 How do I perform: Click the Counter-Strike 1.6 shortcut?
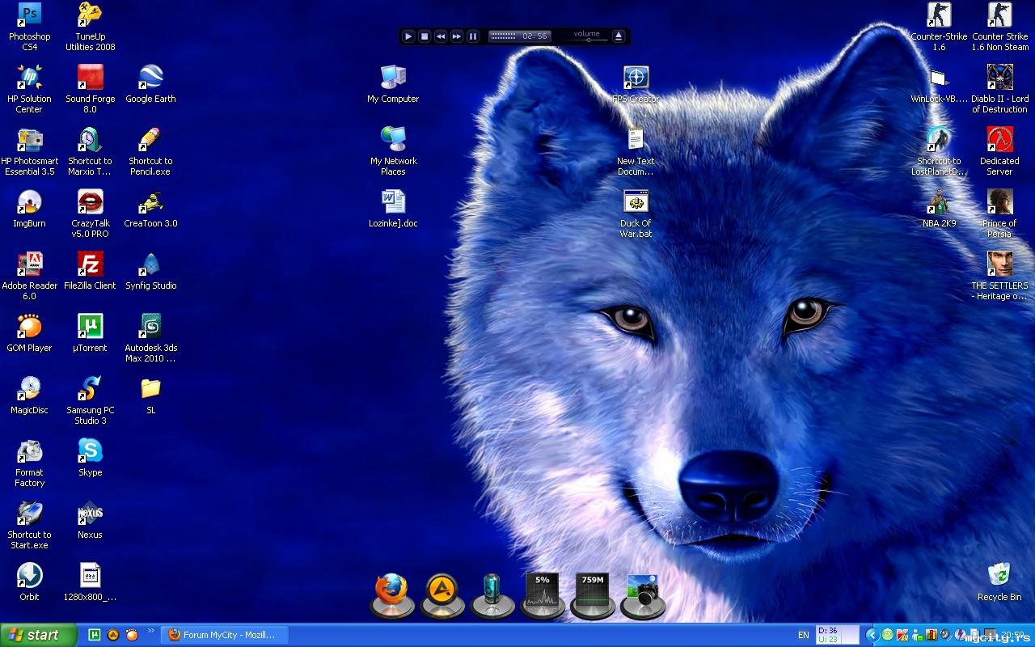[939, 15]
